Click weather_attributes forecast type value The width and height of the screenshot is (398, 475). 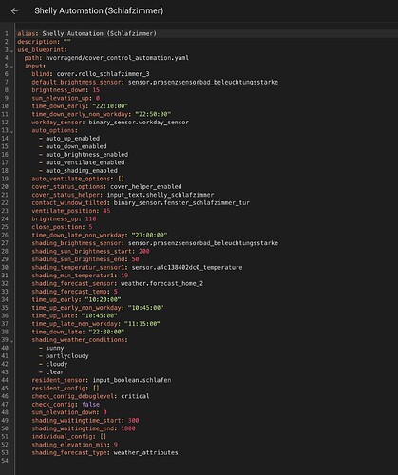click(x=146, y=452)
